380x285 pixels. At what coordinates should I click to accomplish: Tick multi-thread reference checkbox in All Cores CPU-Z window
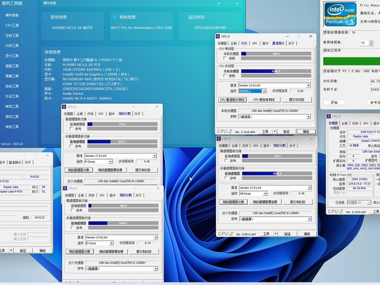tap(226, 178)
